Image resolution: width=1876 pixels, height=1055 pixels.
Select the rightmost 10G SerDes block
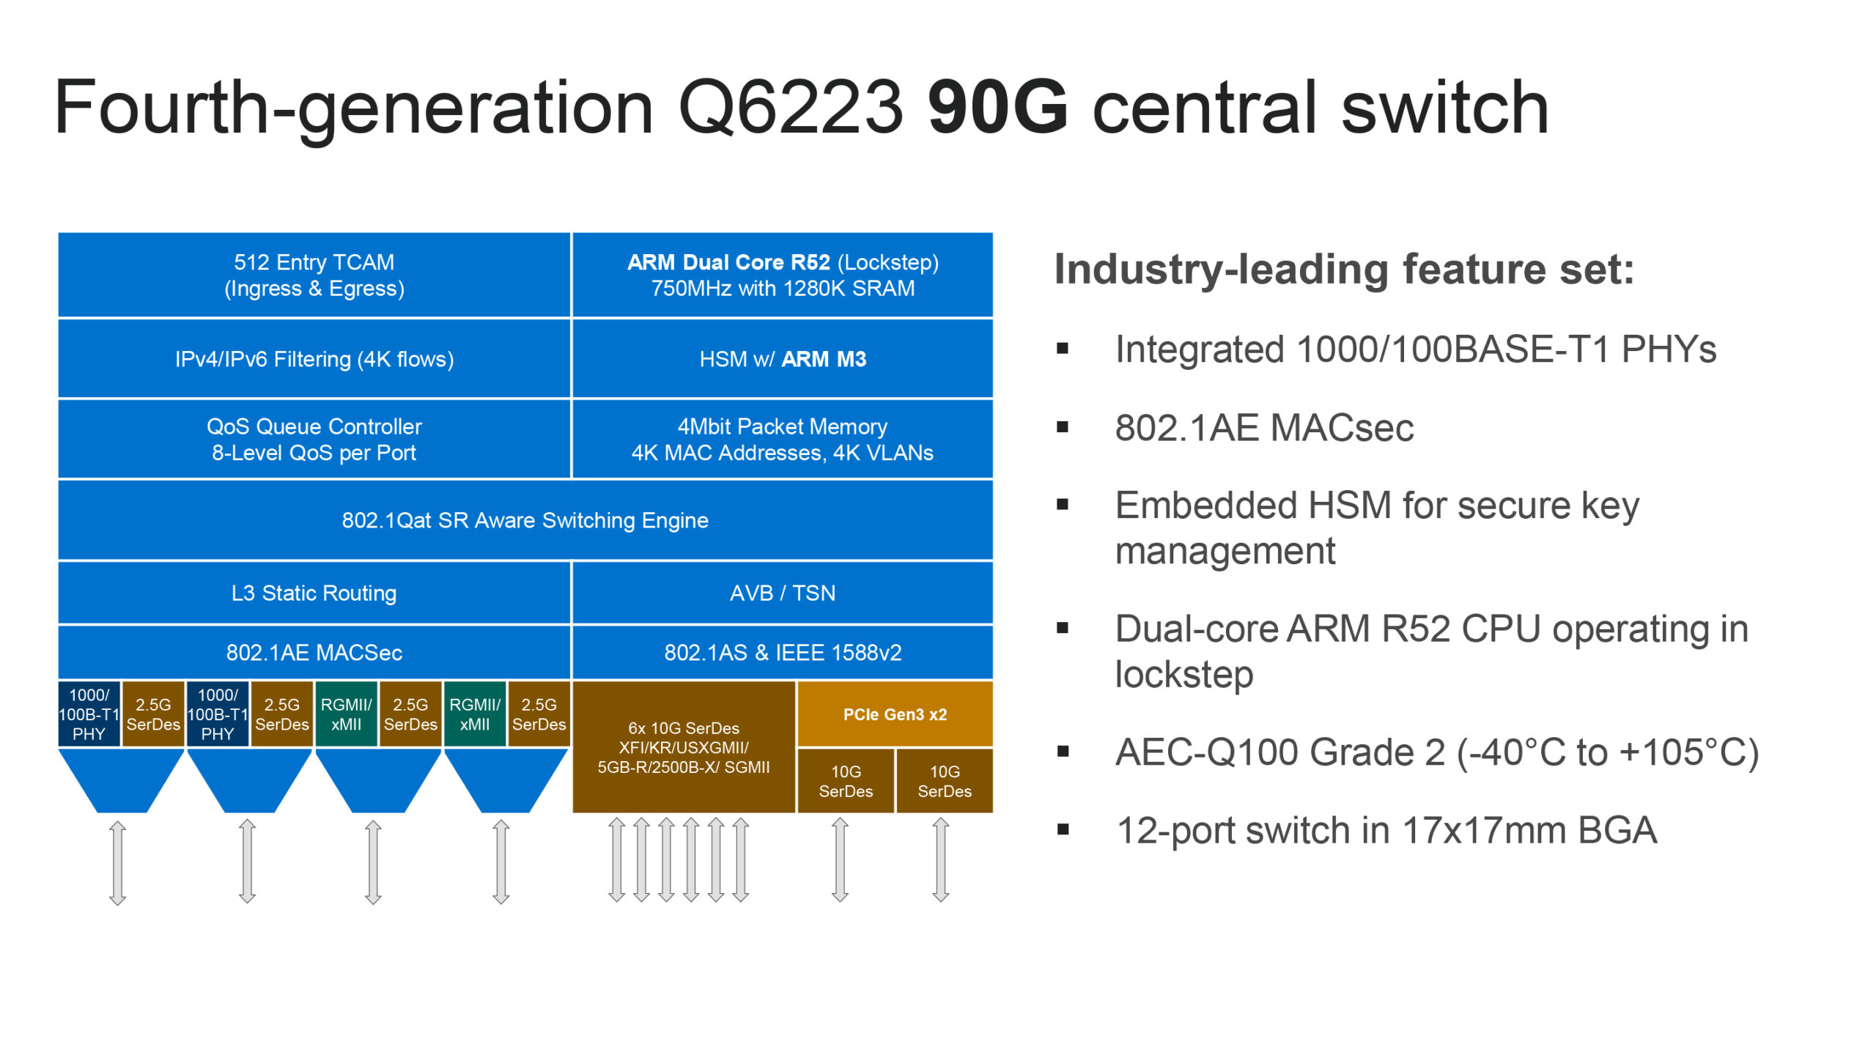[x=944, y=781]
